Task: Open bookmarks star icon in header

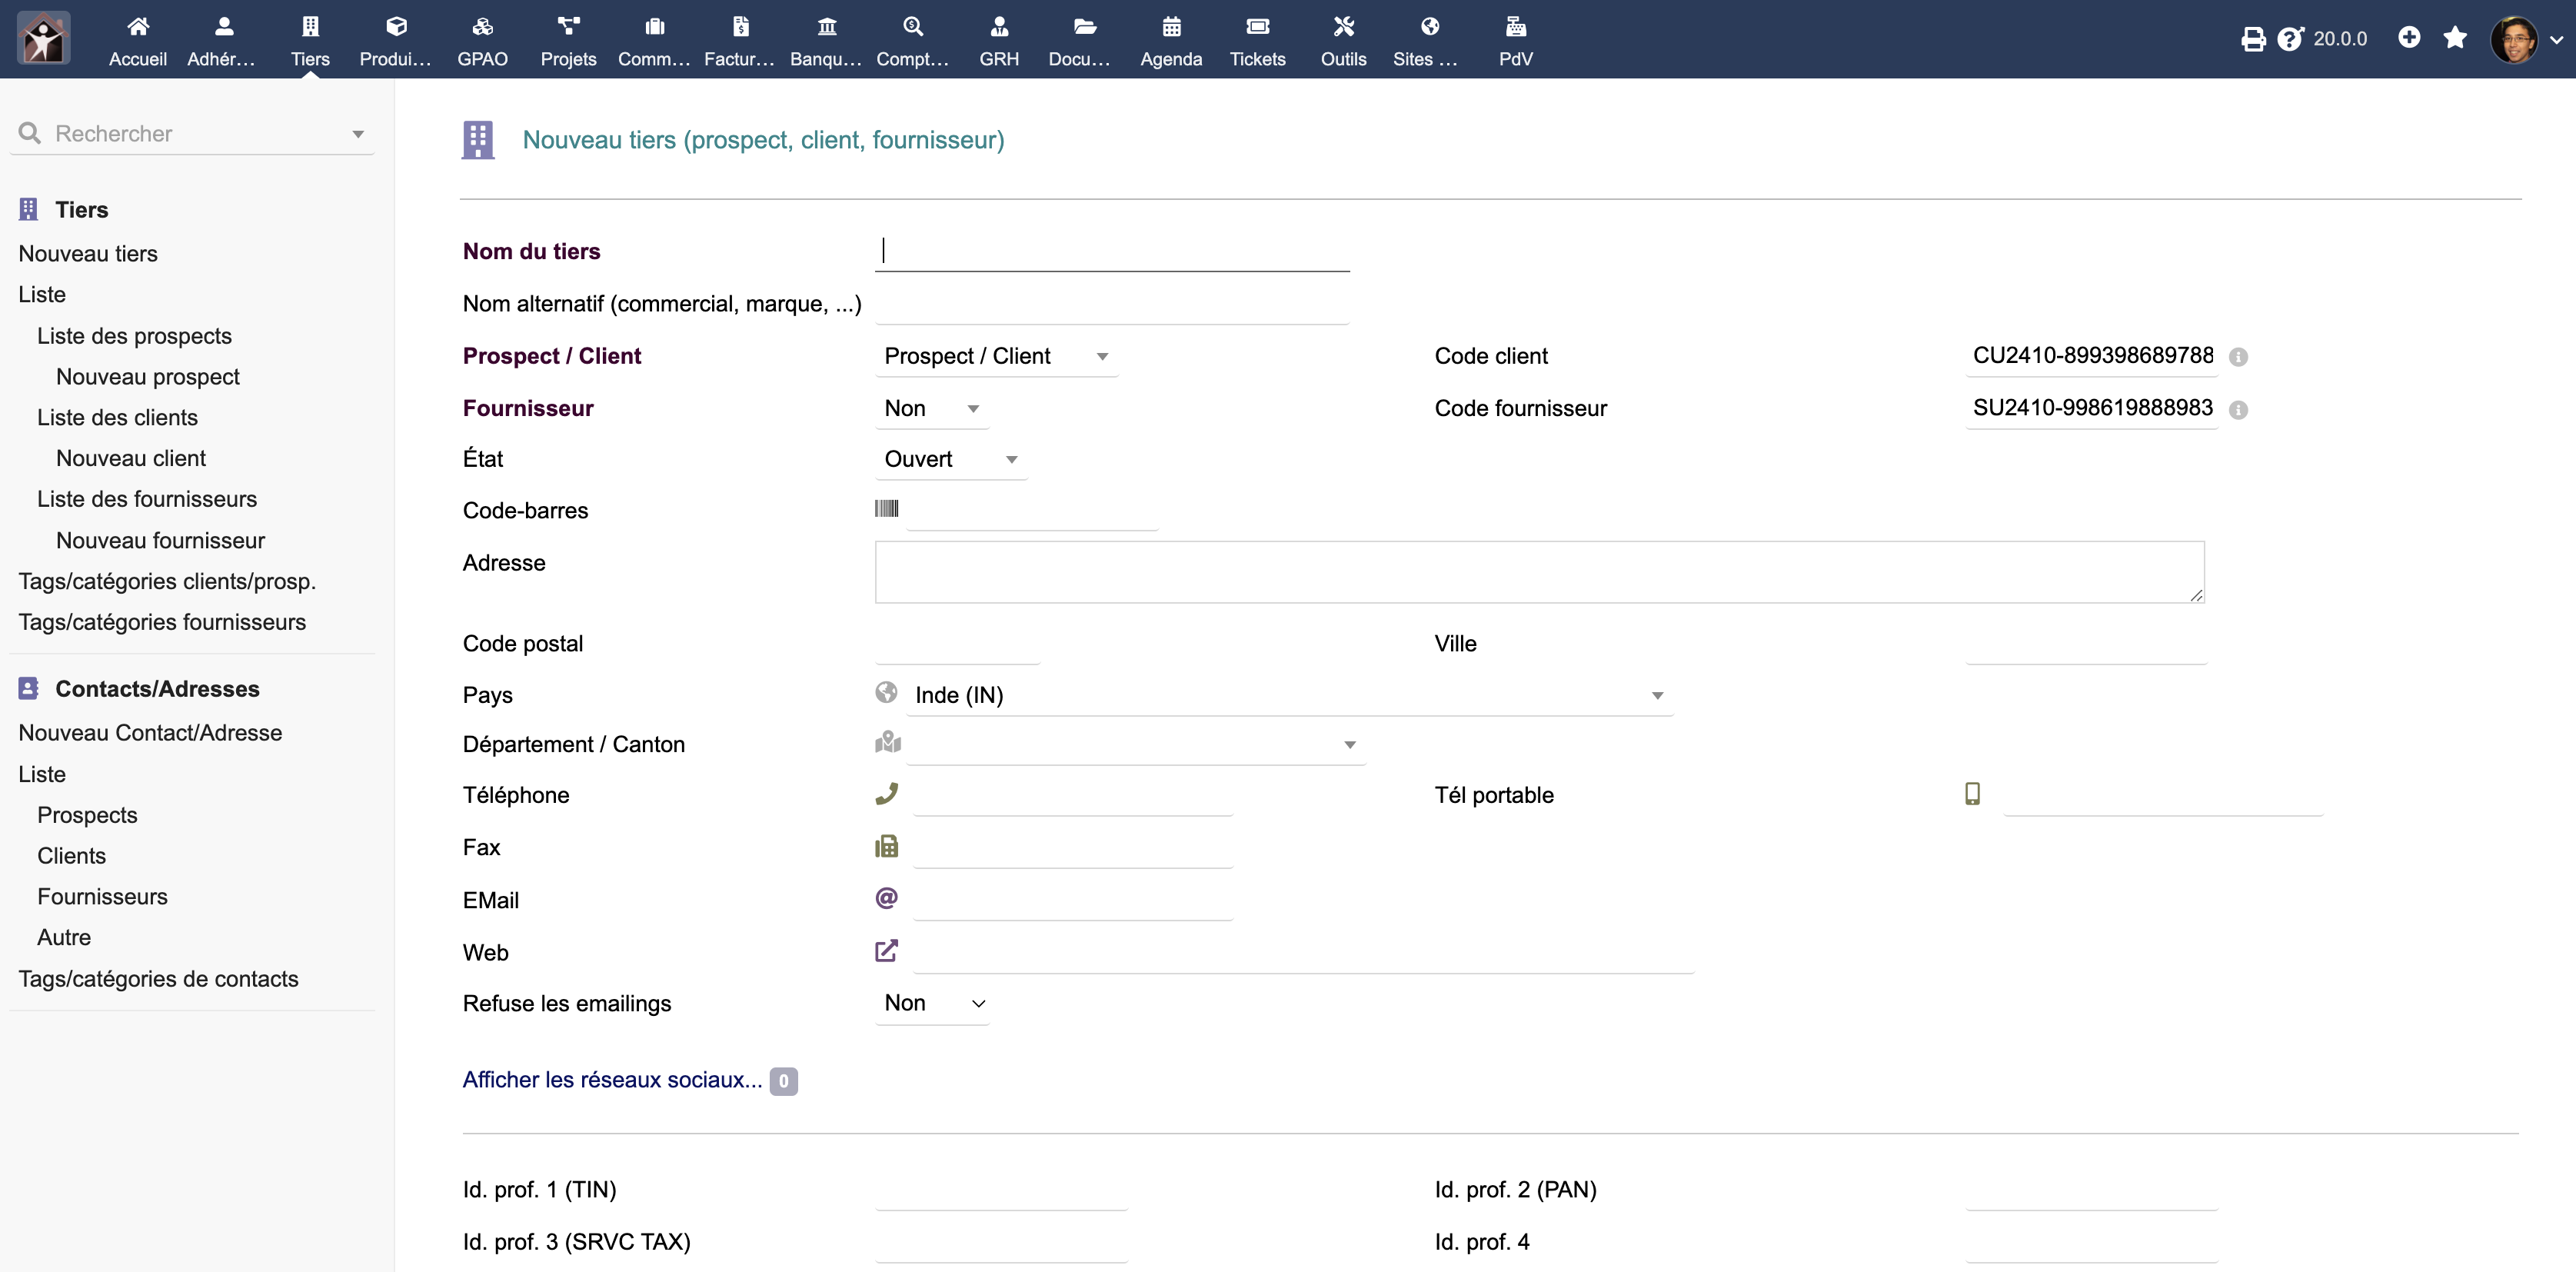Action: (x=2455, y=38)
